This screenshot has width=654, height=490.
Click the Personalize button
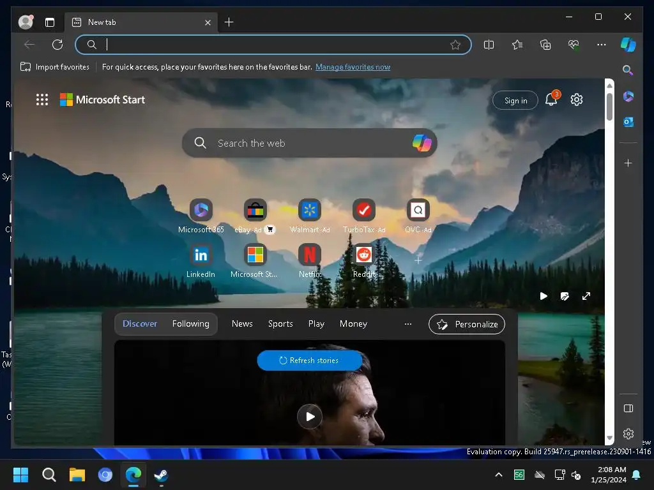tap(467, 324)
